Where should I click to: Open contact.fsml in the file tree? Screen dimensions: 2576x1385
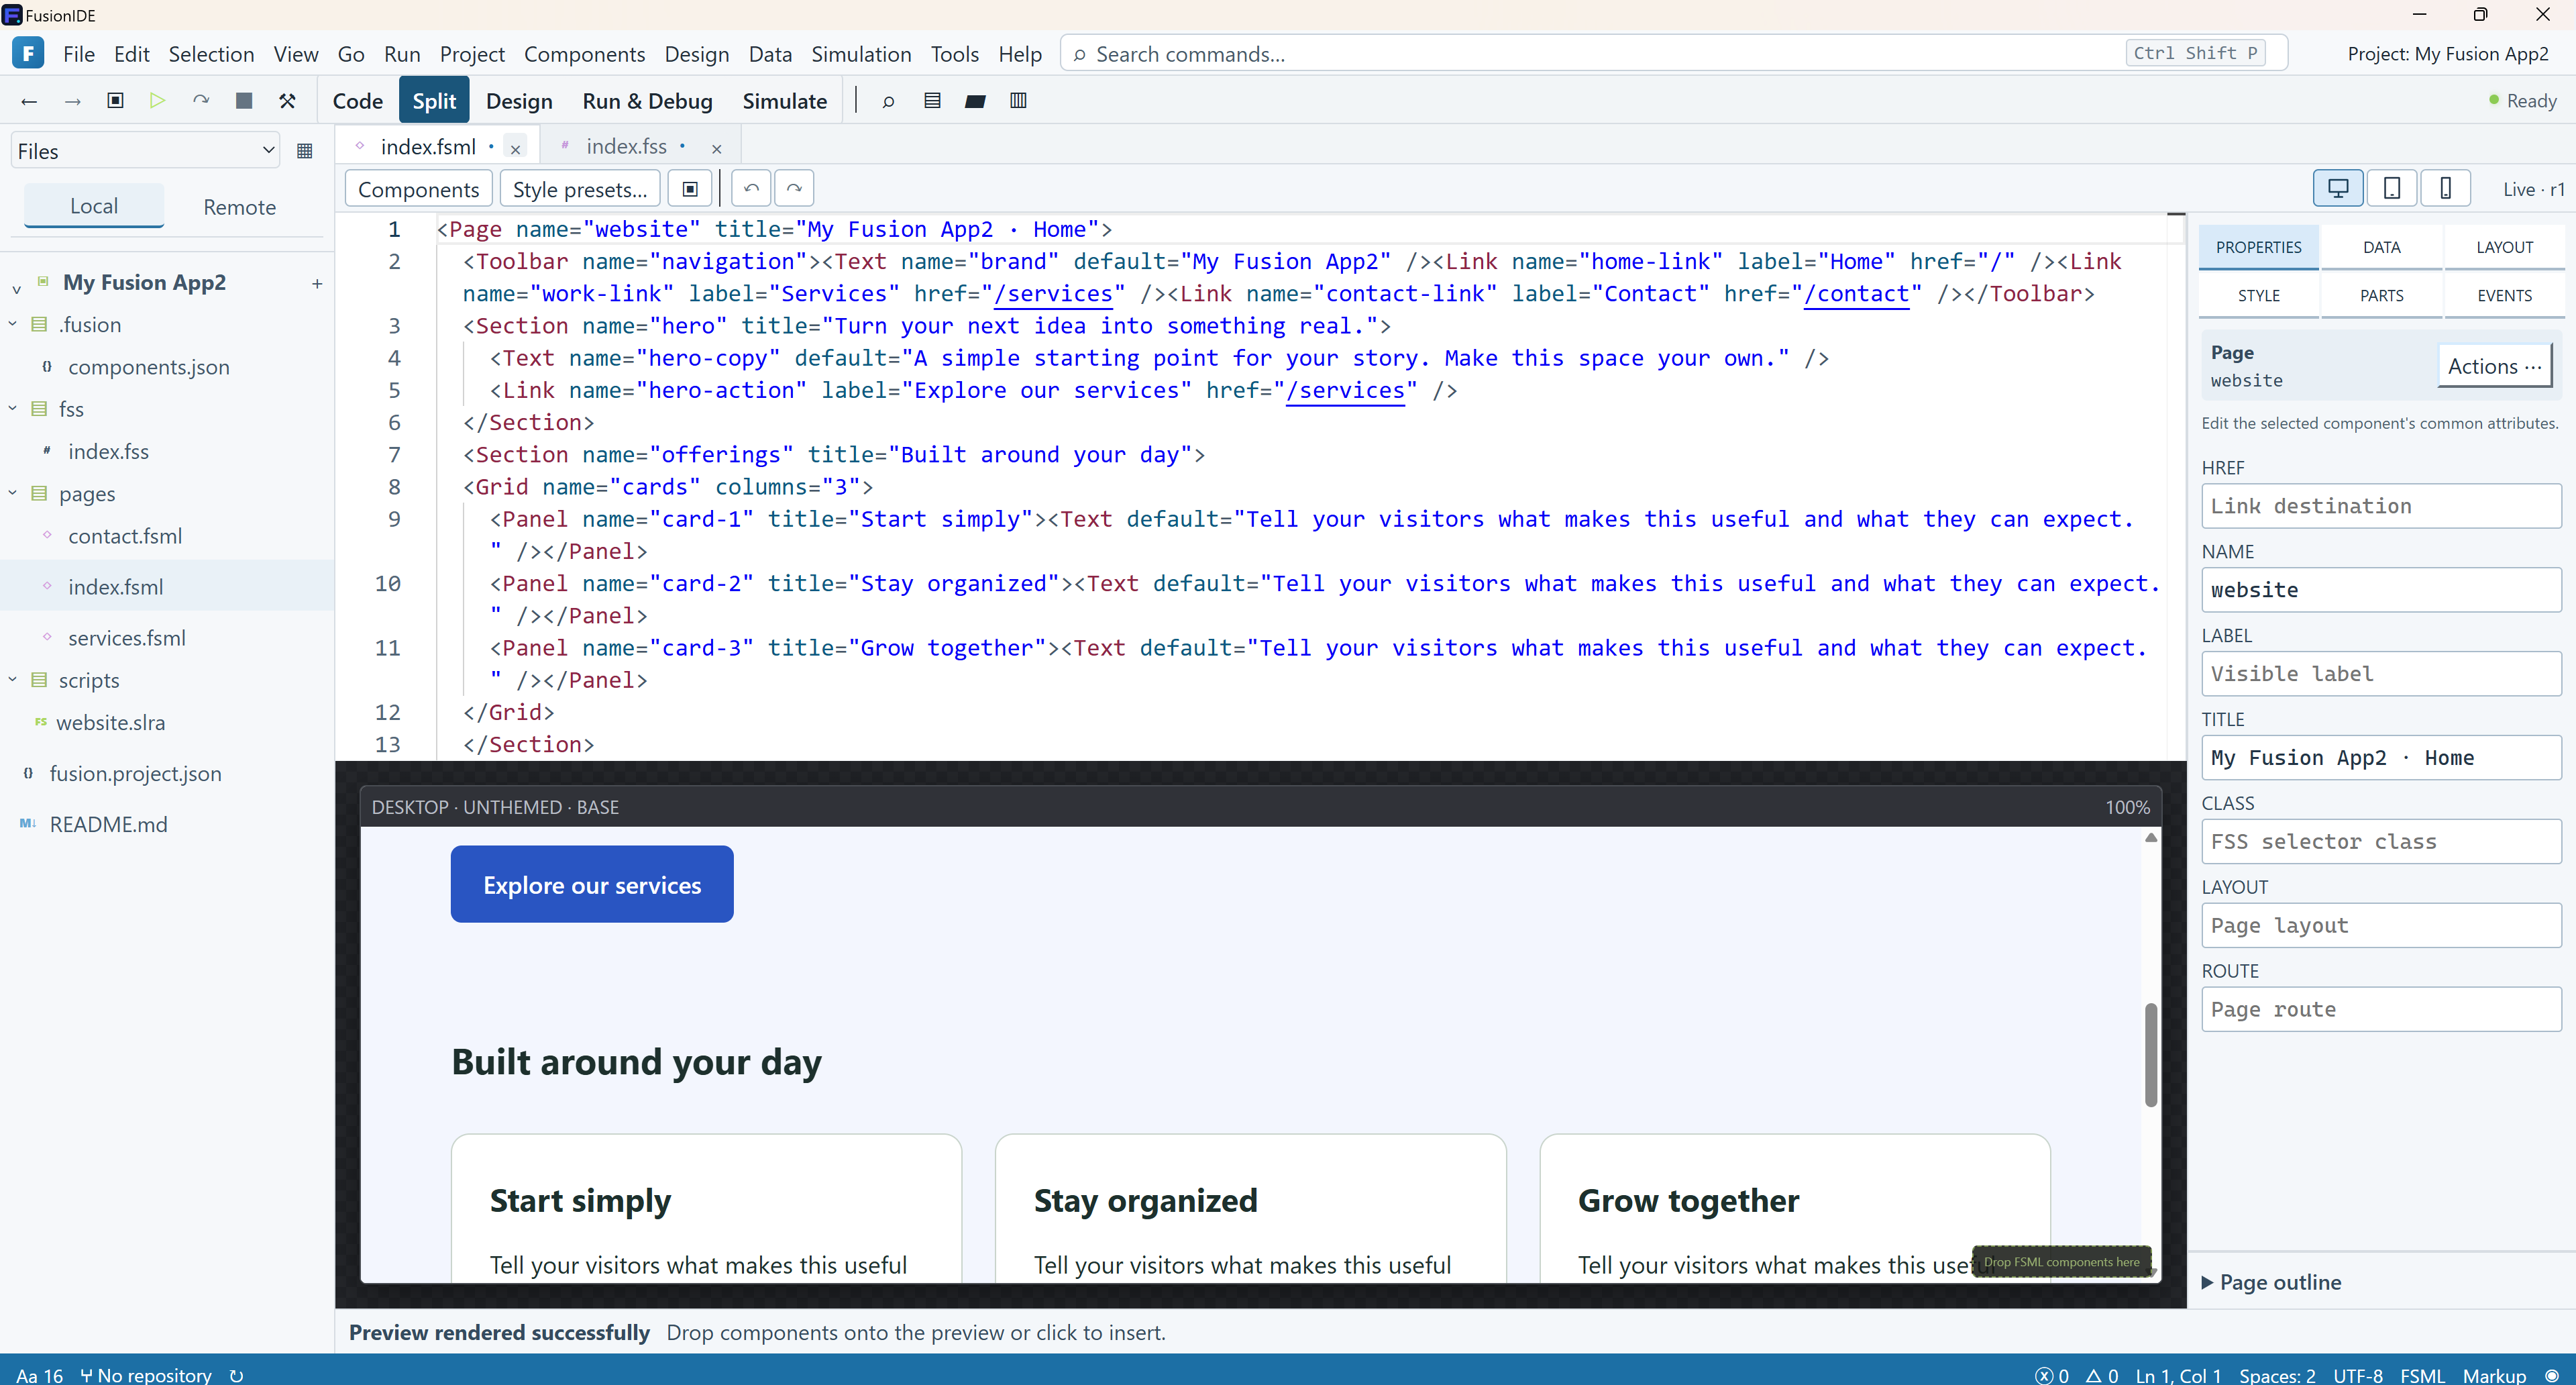(x=125, y=536)
